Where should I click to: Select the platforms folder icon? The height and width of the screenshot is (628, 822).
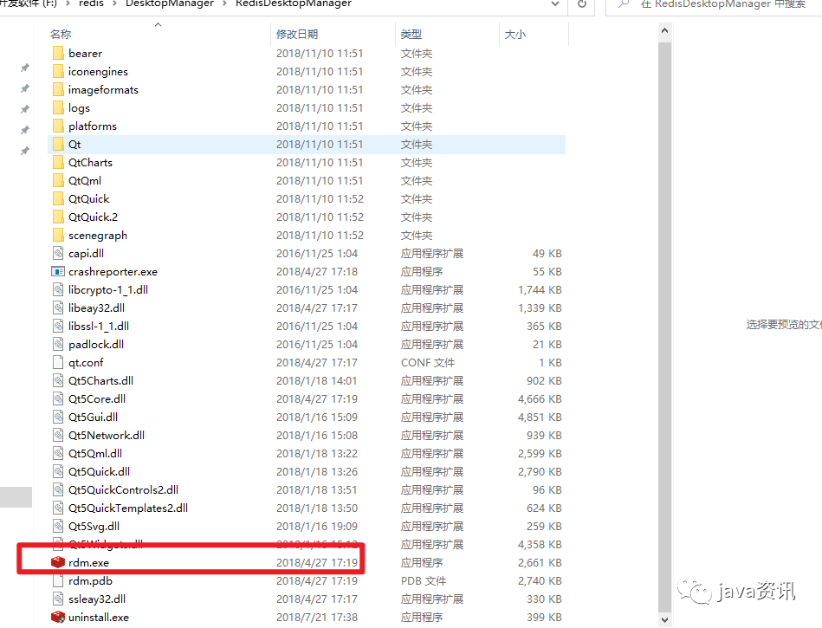click(x=58, y=126)
